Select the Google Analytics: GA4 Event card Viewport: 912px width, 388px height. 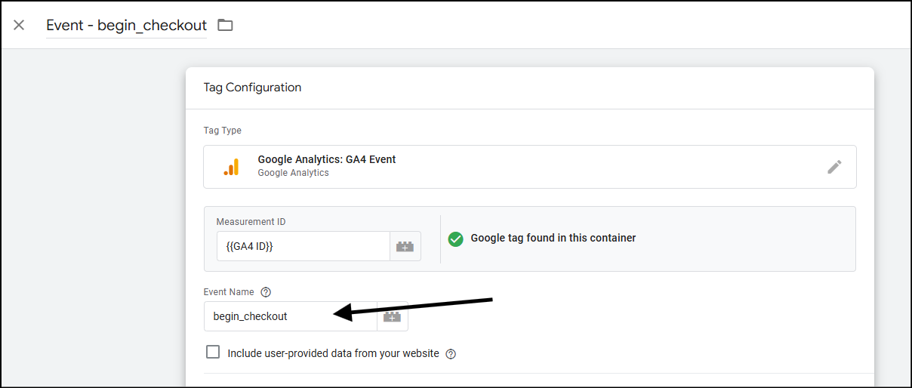pyautogui.click(x=530, y=167)
